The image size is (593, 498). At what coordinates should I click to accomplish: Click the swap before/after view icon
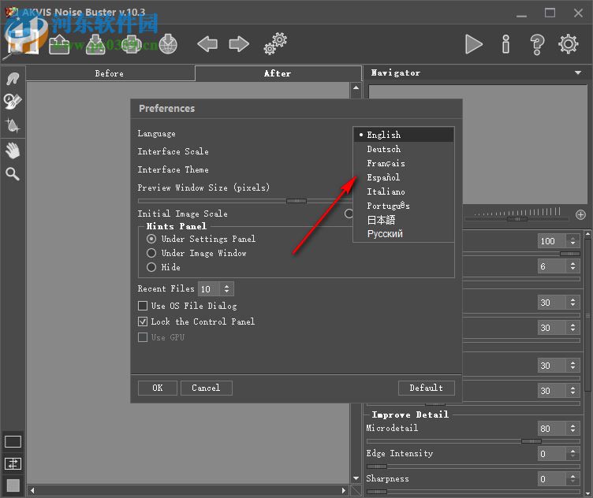click(x=13, y=463)
